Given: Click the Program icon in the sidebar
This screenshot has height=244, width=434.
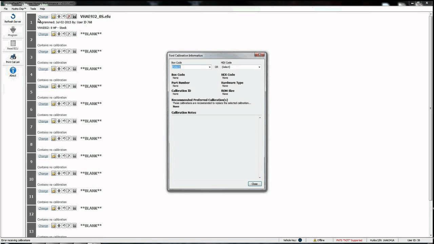Looking at the screenshot, I should coord(13,30).
